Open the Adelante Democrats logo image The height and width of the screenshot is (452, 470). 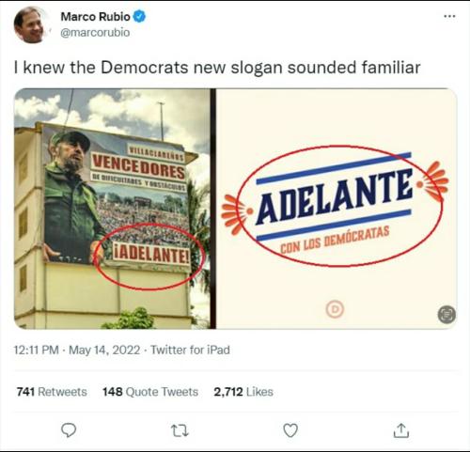337,209
